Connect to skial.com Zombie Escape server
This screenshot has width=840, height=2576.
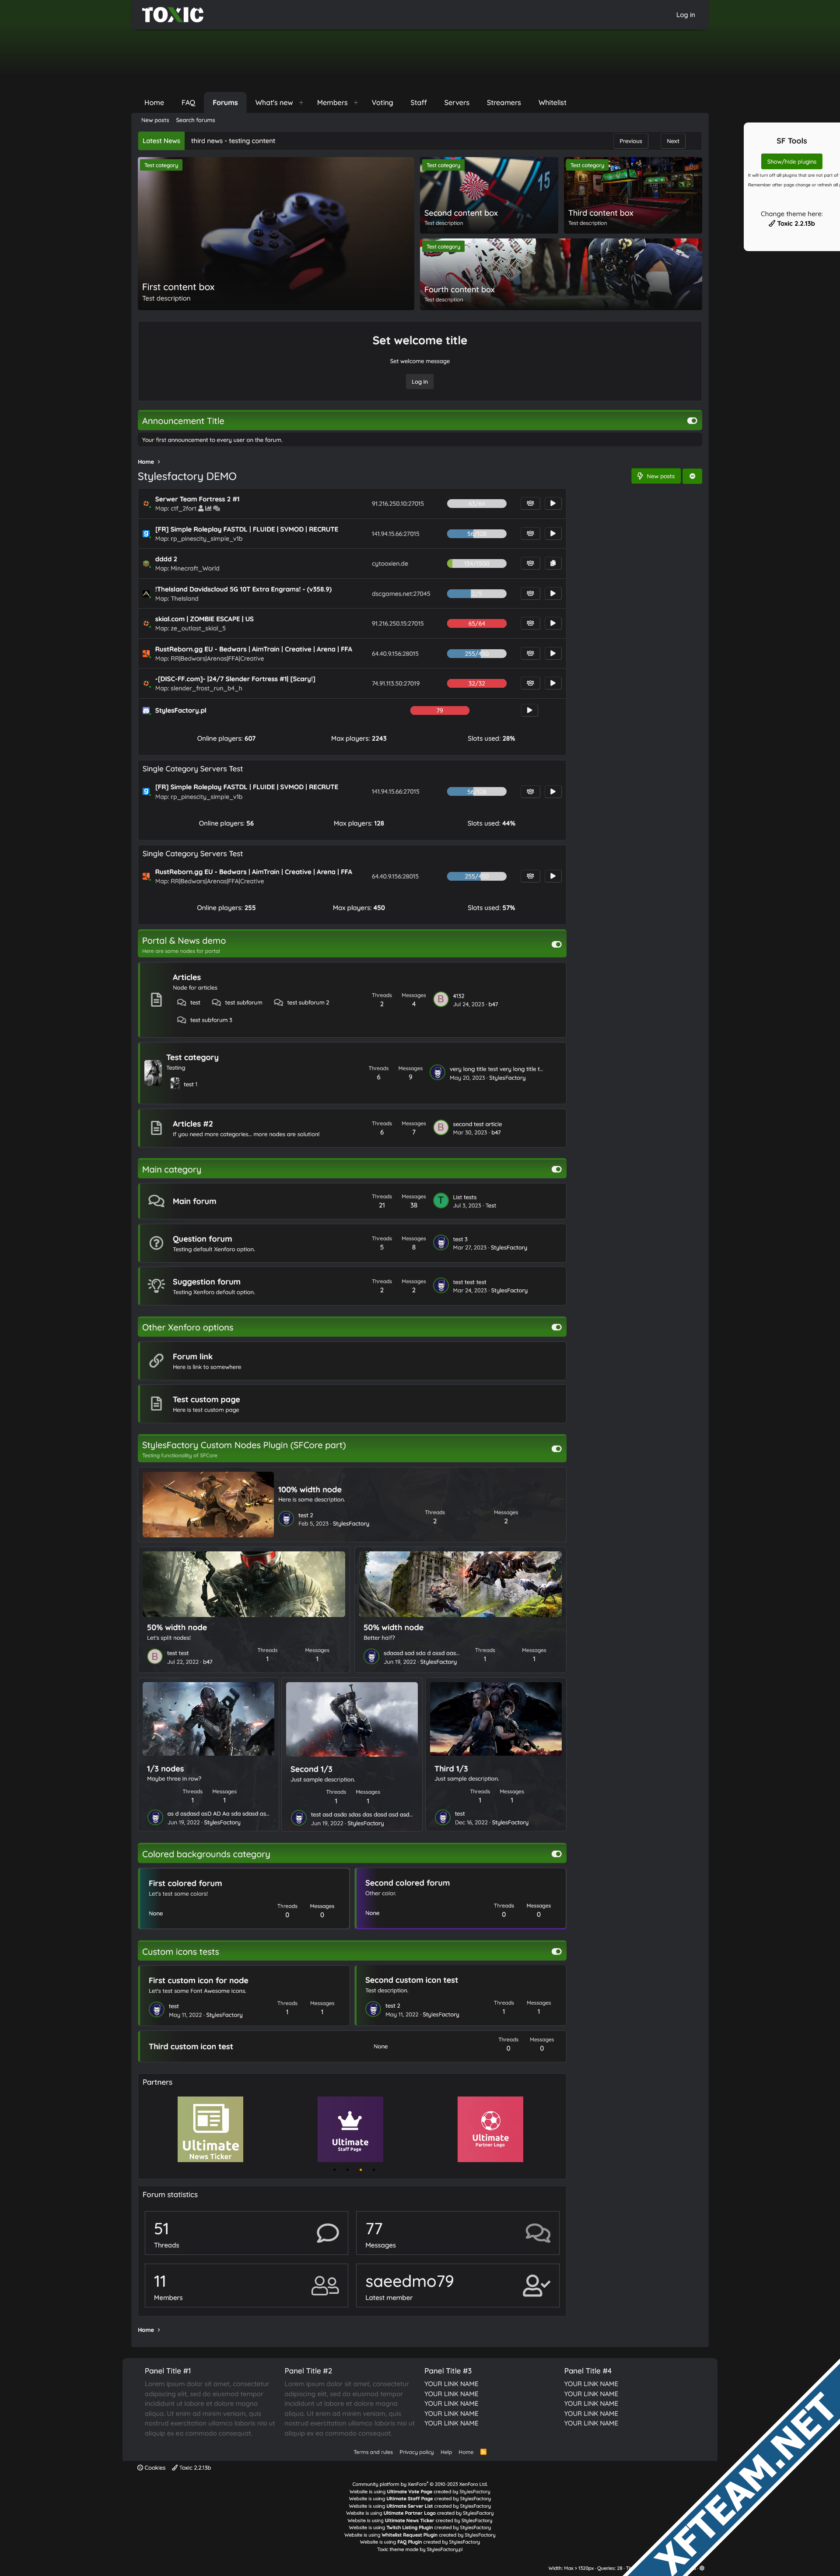tap(552, 623)
